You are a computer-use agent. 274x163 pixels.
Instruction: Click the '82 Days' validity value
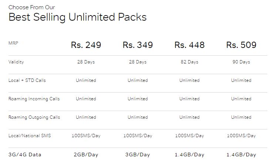click(x=189, y=62)
